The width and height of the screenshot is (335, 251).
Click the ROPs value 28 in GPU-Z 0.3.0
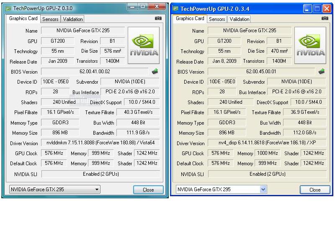[x=55, y=92]
